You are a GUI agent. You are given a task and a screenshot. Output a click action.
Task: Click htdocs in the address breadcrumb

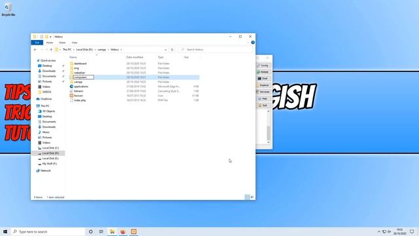click(115, 50)
